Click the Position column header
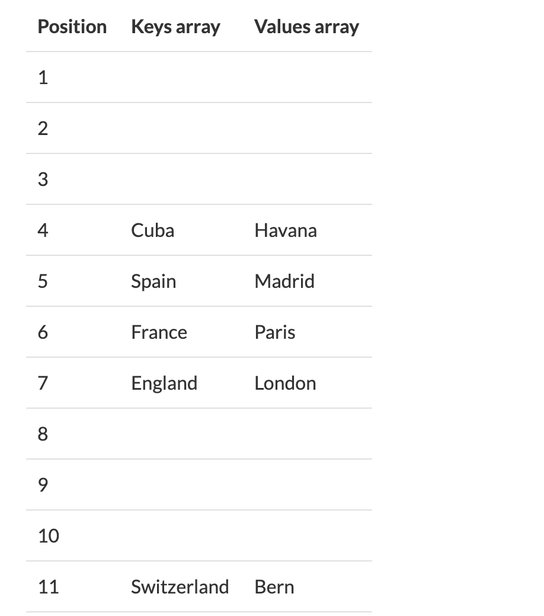 click(x=72, y=27)
